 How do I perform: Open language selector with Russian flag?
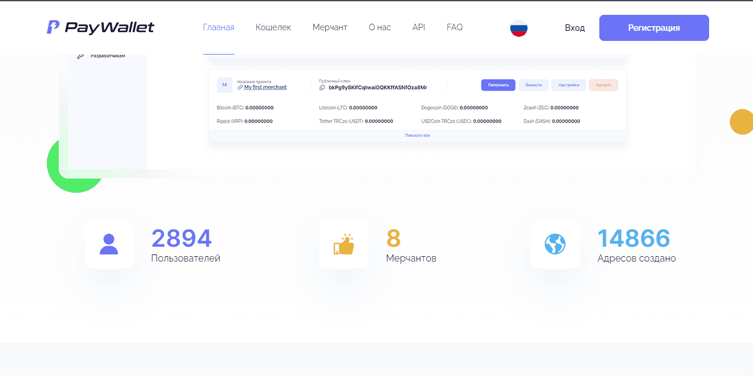[519, 28]
